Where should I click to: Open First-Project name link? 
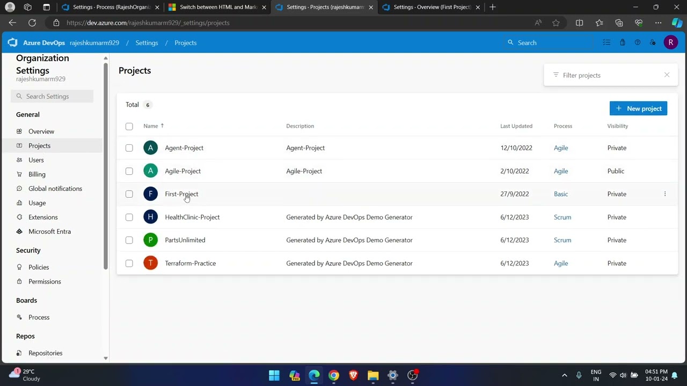[x=181, y=194]
